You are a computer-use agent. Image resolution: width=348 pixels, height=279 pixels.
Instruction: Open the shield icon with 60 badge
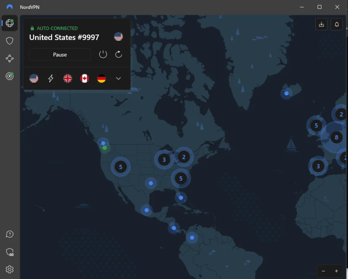10,252
